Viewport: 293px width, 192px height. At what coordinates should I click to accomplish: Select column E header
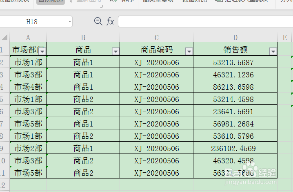[x=284, y=38]
